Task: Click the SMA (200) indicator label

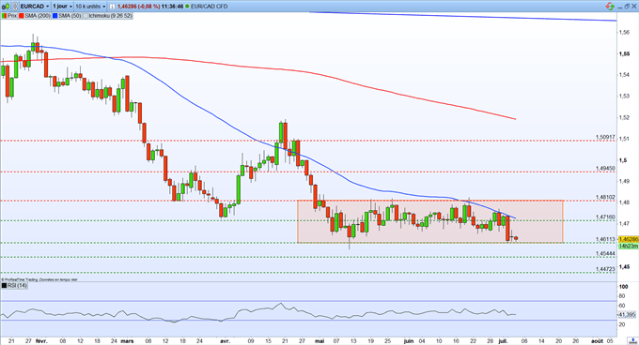Action: [x=38, y=16]
